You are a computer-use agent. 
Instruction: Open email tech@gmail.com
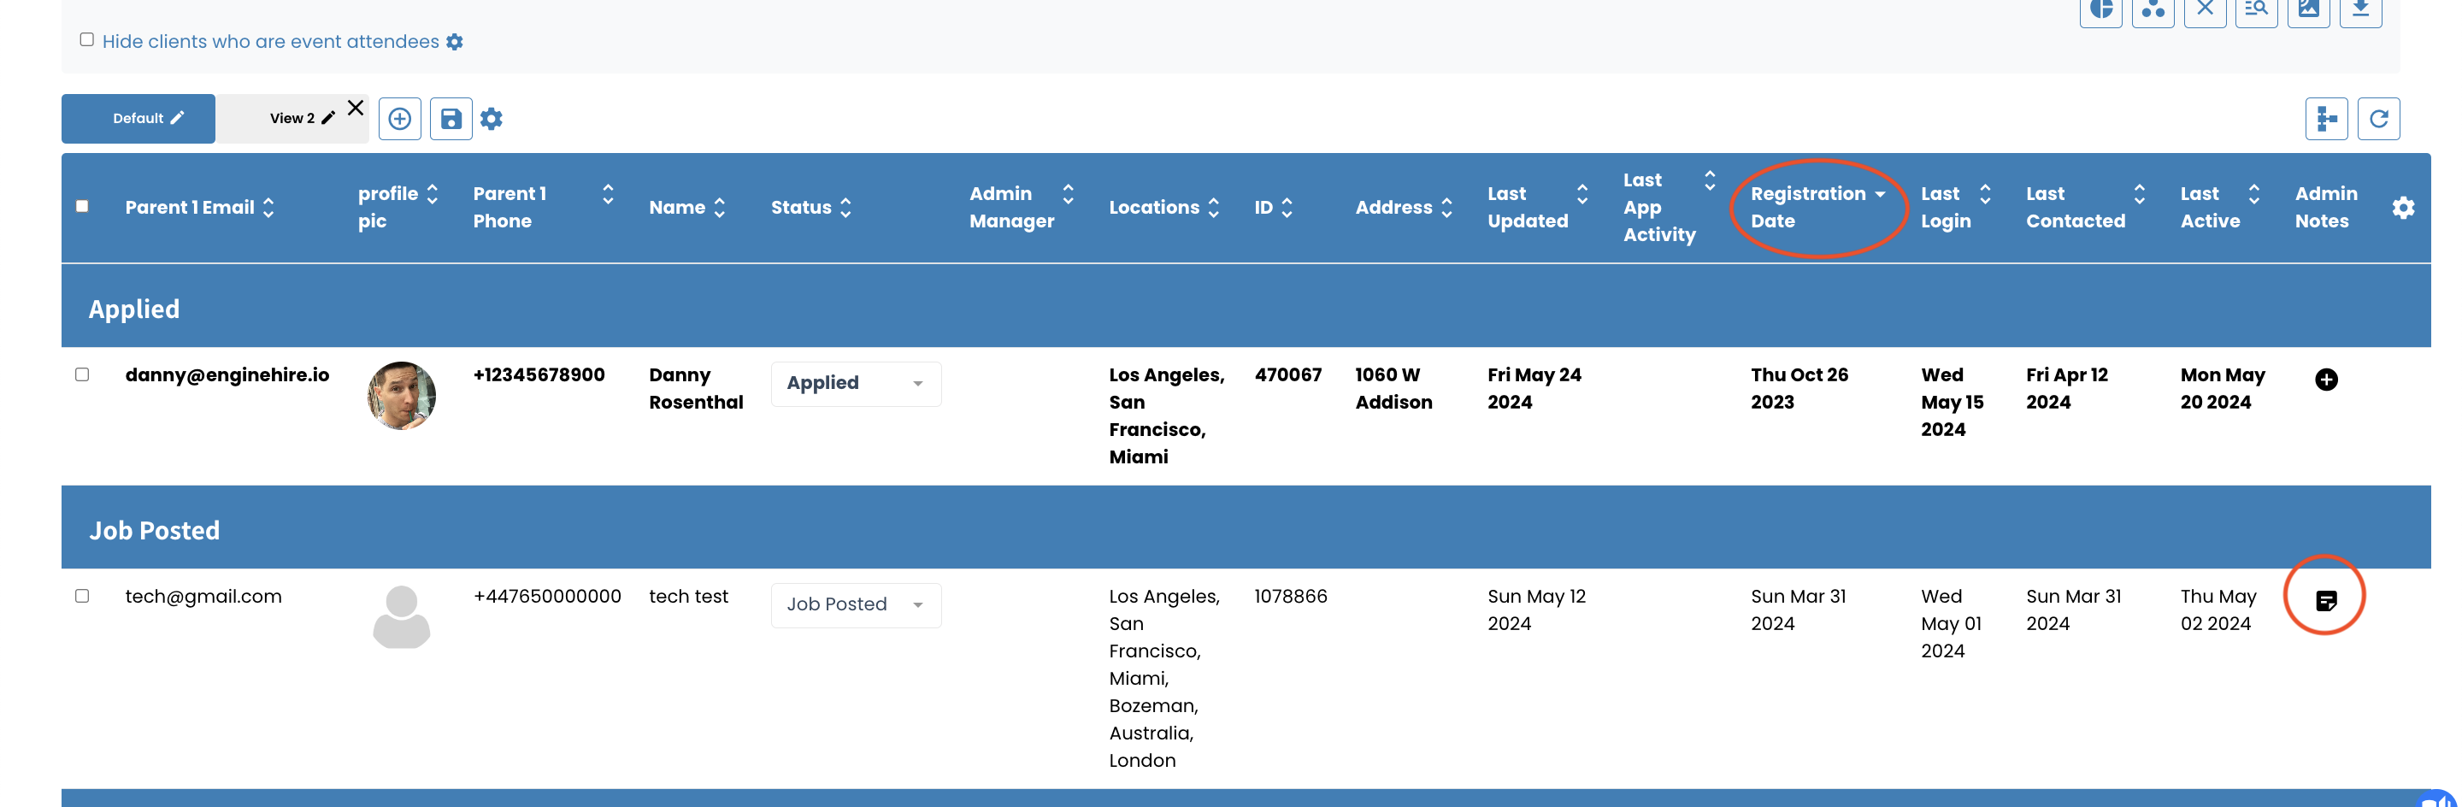click(x=203, y=597)
